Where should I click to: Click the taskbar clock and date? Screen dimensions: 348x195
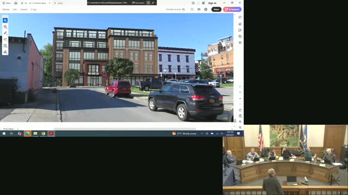coord(230,134)
